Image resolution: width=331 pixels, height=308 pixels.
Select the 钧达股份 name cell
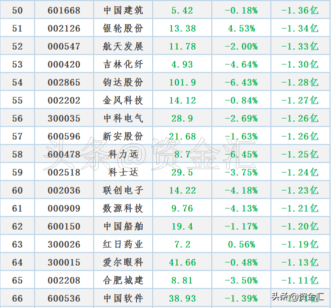tap(123, 82)
